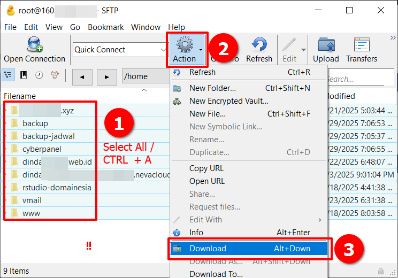Navigate forward with the right arrow

click(106, 76)
